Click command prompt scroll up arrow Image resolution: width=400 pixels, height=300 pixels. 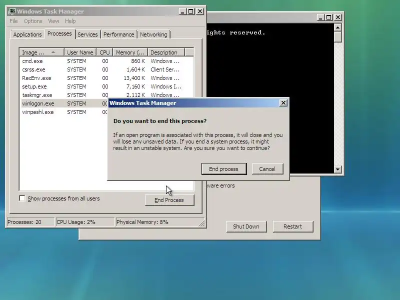[338, 27]
